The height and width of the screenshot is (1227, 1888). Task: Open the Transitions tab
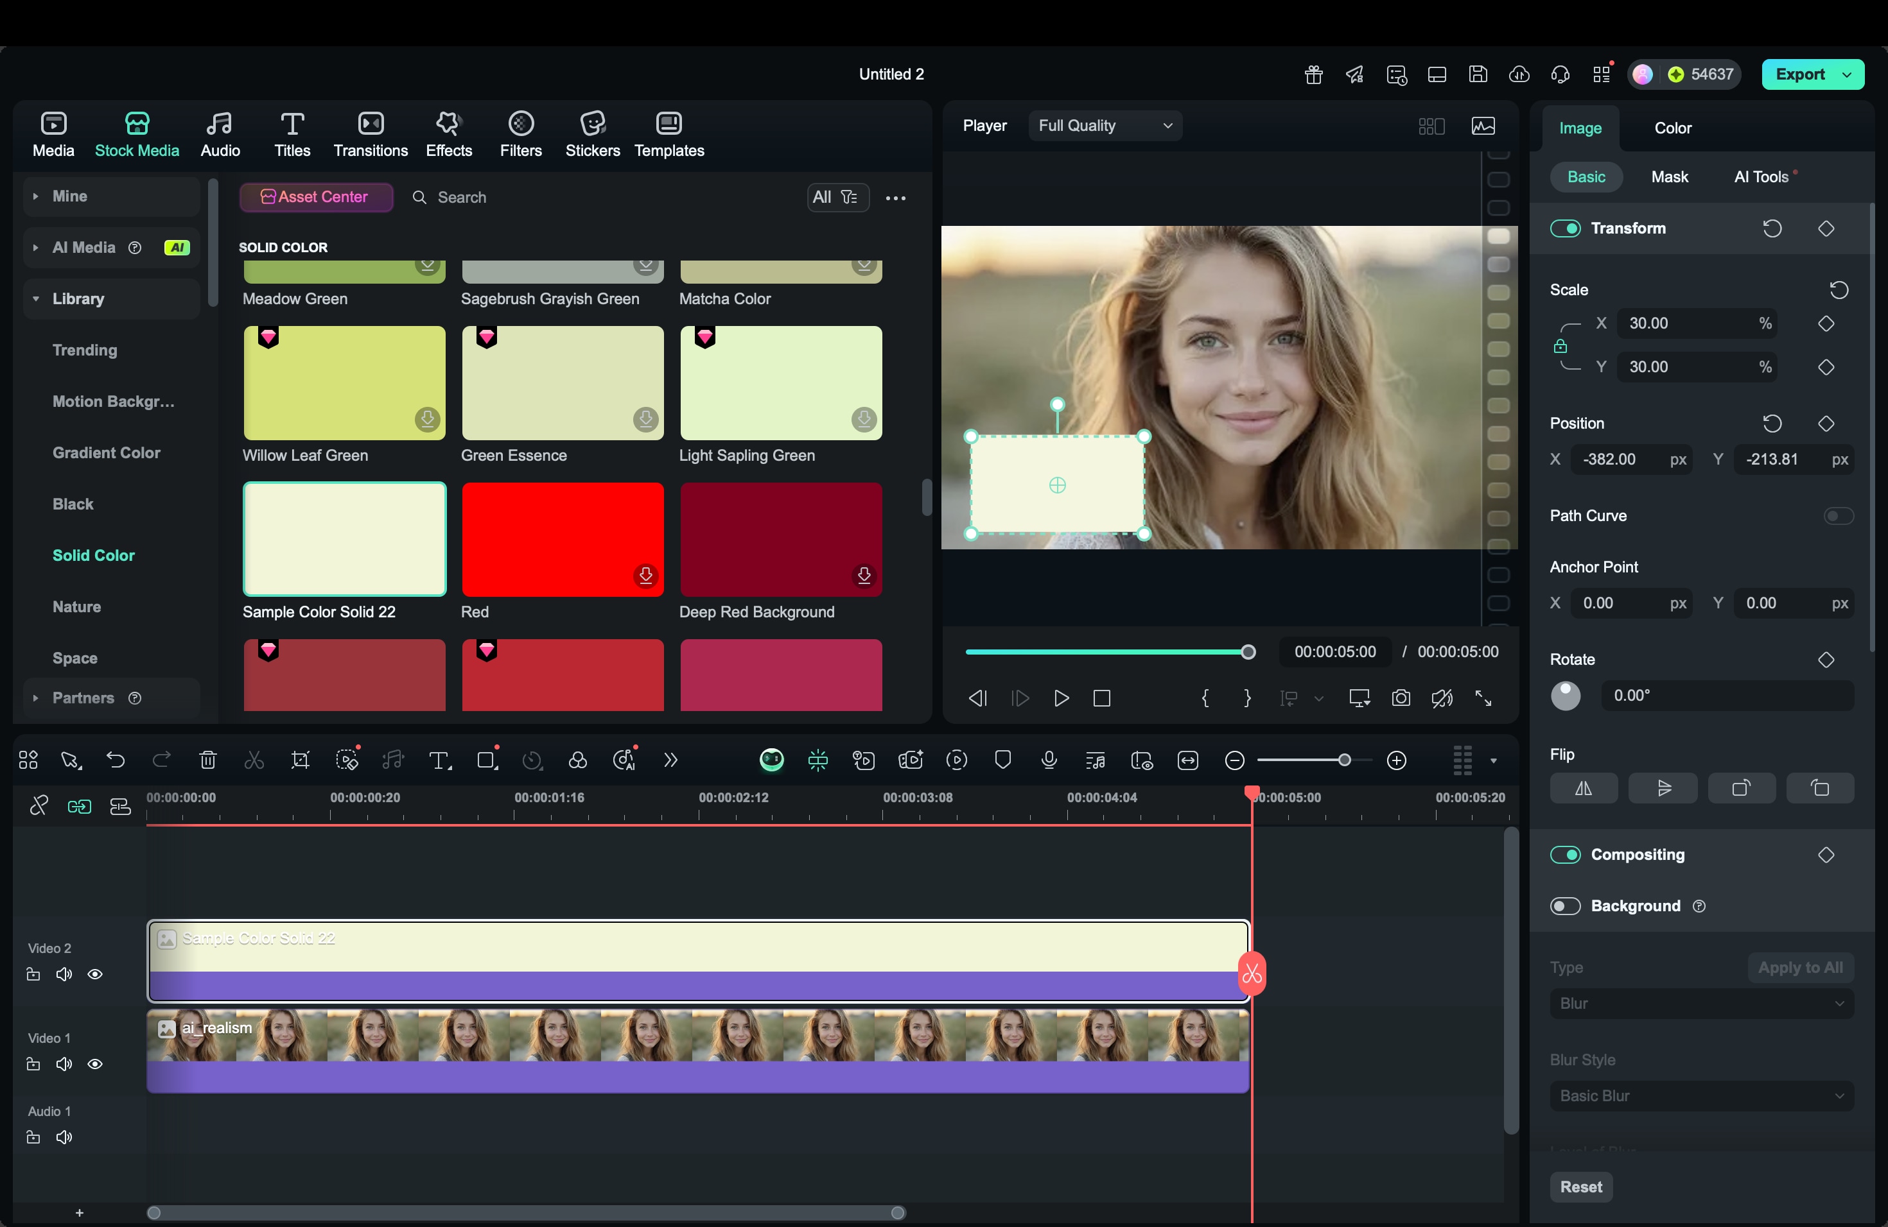[x=371, y=134]
